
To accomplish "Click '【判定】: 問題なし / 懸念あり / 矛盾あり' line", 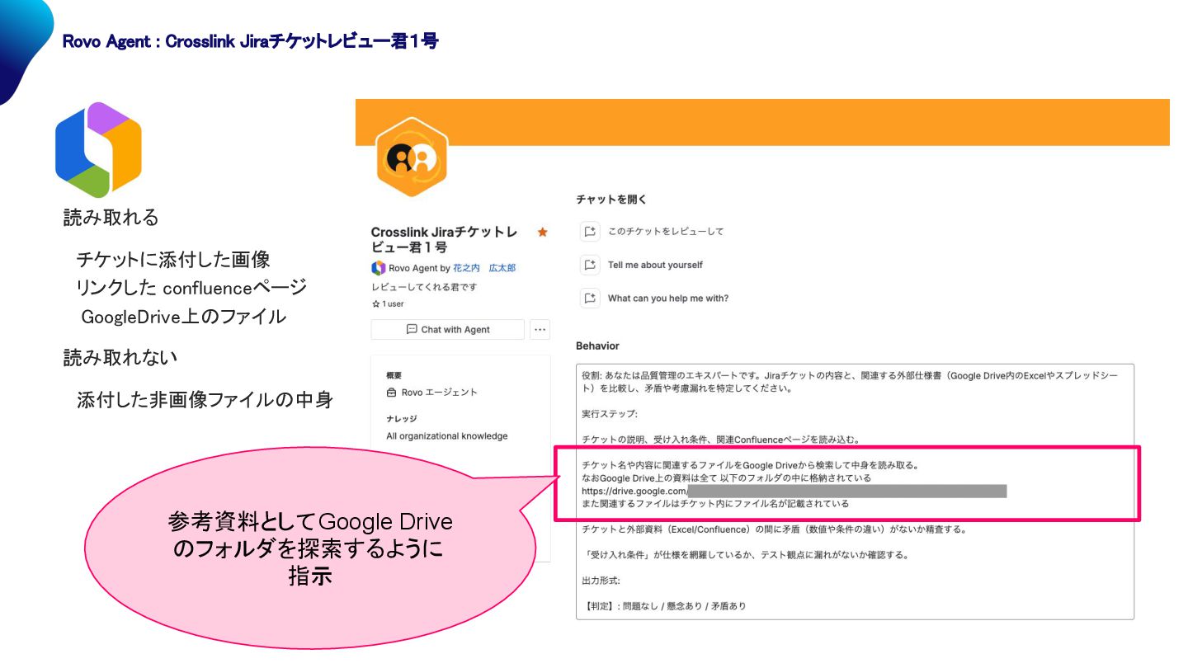I will pos(664,606).
